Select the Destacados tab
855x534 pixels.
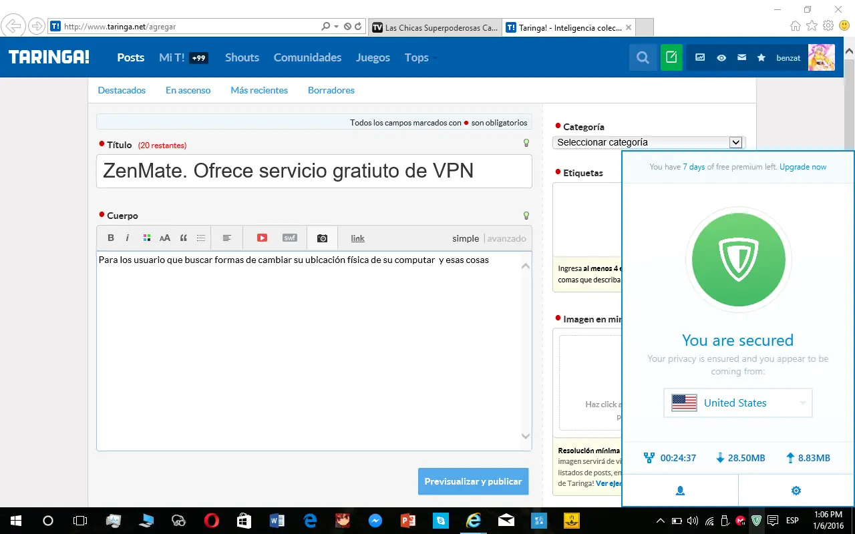pos(122,90)
